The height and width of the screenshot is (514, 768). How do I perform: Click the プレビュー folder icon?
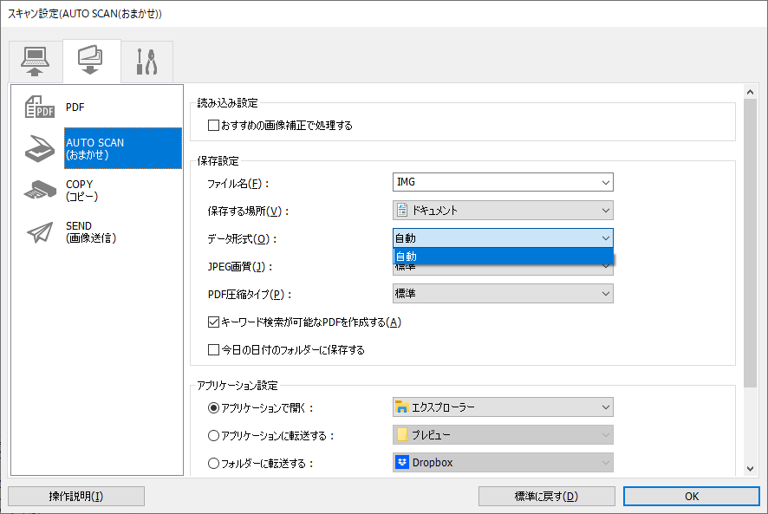click(x=402, y=434)
